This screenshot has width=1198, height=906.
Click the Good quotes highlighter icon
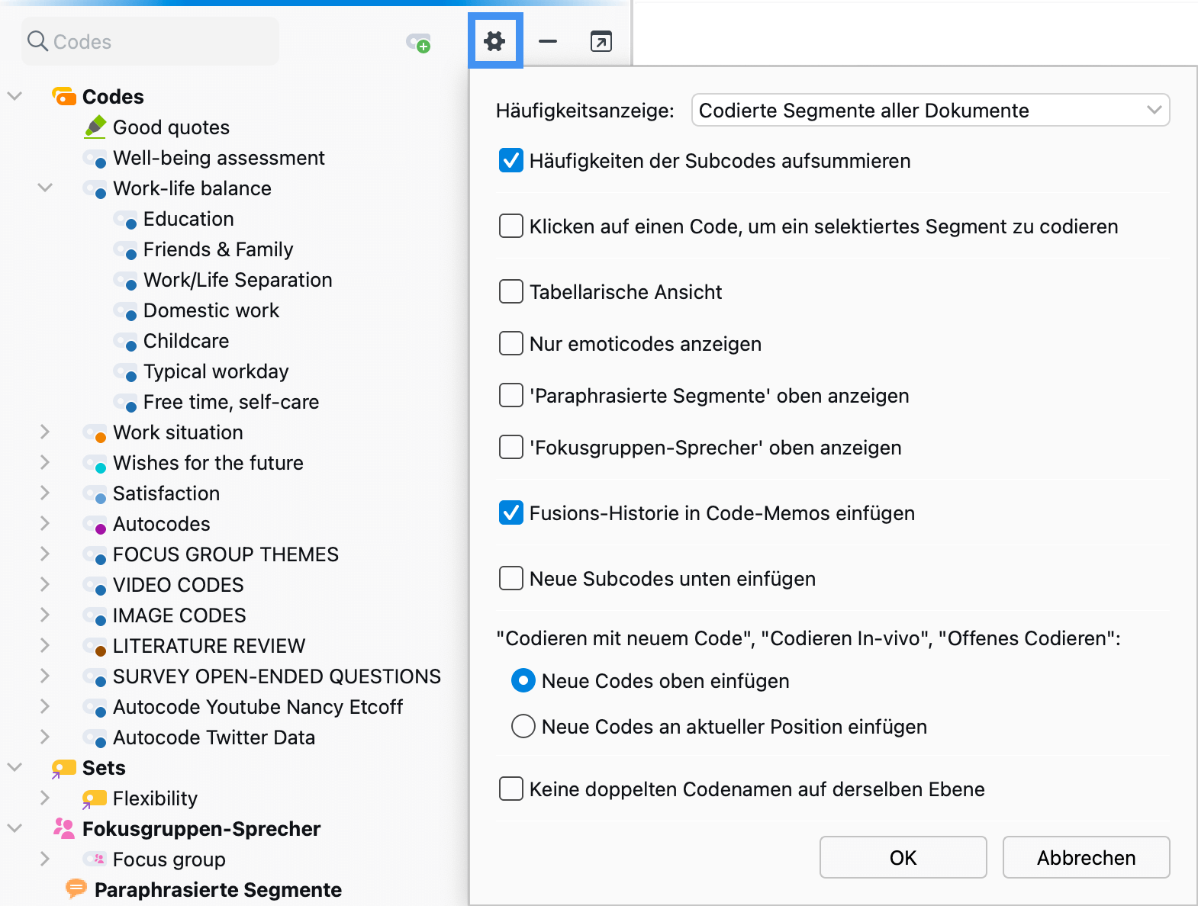pyautogui.click(x=95, y=127)
